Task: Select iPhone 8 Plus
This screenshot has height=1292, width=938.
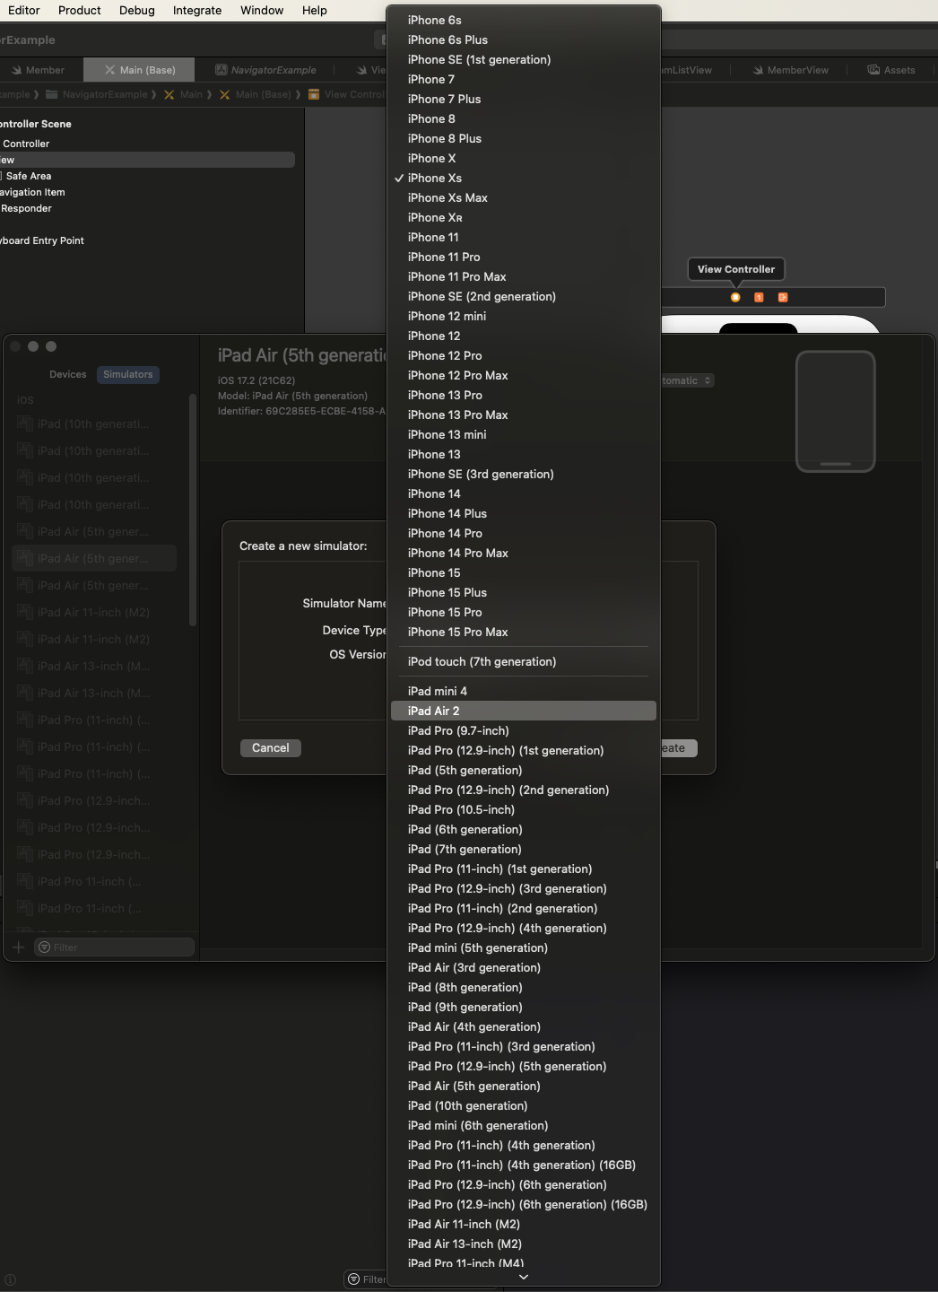Action: 524,138
